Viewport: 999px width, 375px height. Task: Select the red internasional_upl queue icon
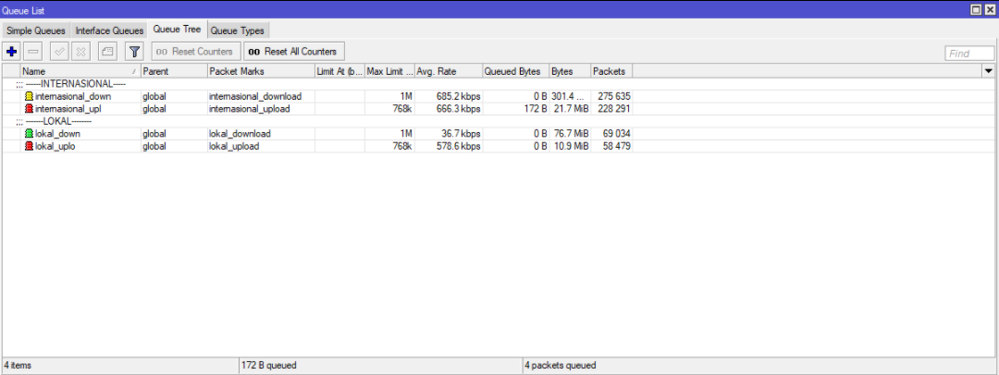click(x=29, y=109)
